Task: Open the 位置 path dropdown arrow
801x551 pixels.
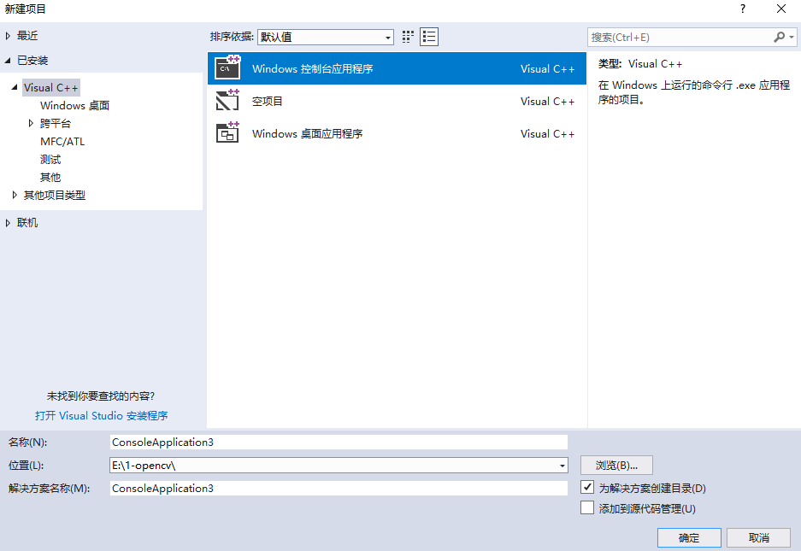Action: (562, 466)
